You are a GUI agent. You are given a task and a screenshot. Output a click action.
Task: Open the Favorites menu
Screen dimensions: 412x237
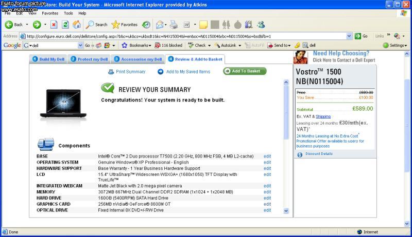pos(50,13)
